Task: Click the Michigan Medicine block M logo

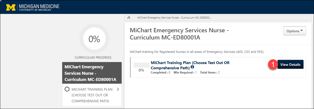Action: [x=11, y=7]
